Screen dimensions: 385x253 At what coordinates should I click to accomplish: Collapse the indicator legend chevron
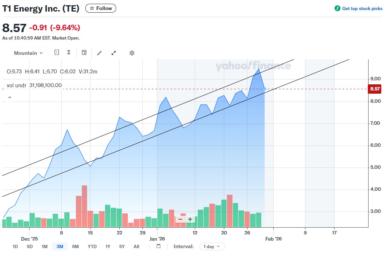click(x=10, y=97)
